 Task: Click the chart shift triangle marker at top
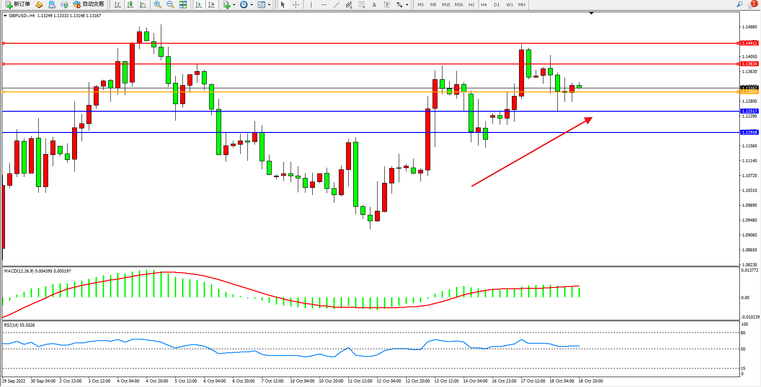click(592, 14)
